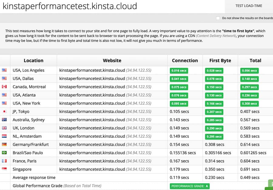Enable 'Do not show the results on the boards'
Image resolution: width=273 pixels, height=190 pixels.
click(x=217, y=18)
